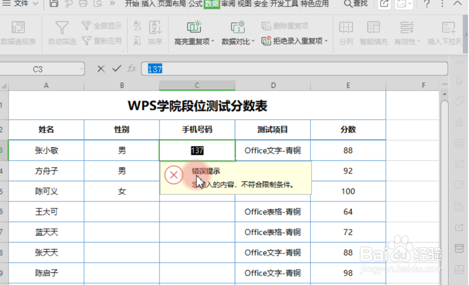
Task: Open the 开发工具 tab
Action: click(x=284, y=4)
